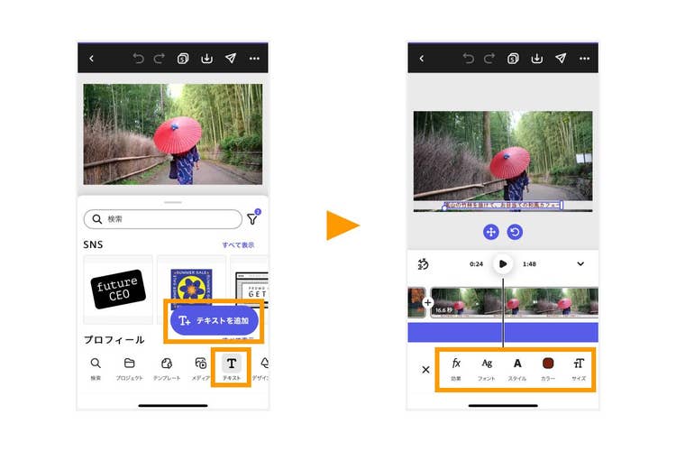Select the blue text track bar
Image resolution: width=676 pixels, height=451 pixels.
click(503, 332)
